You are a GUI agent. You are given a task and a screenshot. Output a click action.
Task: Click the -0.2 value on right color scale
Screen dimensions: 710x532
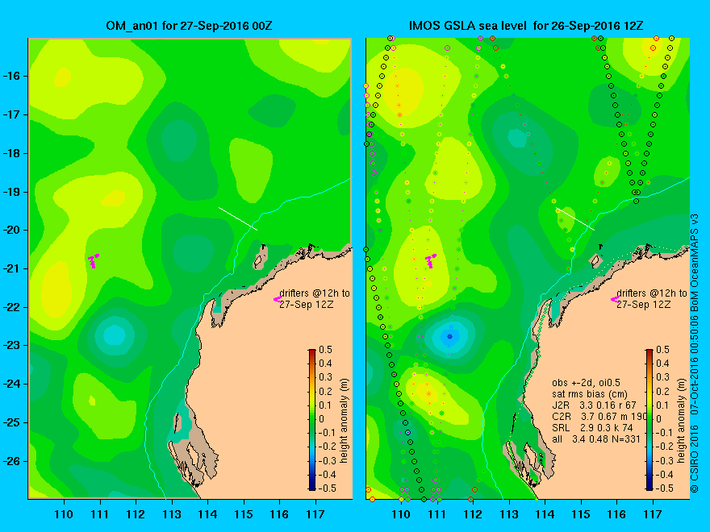(x=665, y=447)
